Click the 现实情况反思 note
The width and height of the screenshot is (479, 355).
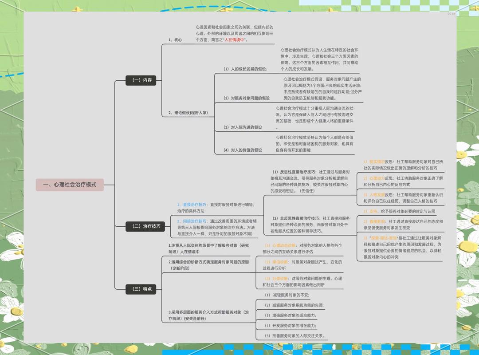pos(403,165)
